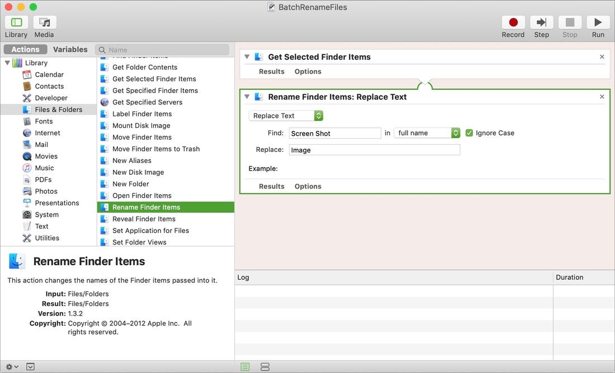Select New Disk Image action
The height and width of the screenshot is (373, 615).
[165, 172]
